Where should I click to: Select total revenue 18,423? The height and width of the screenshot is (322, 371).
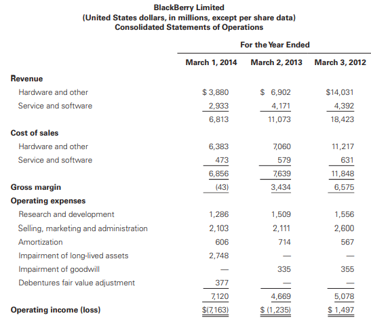343,119
